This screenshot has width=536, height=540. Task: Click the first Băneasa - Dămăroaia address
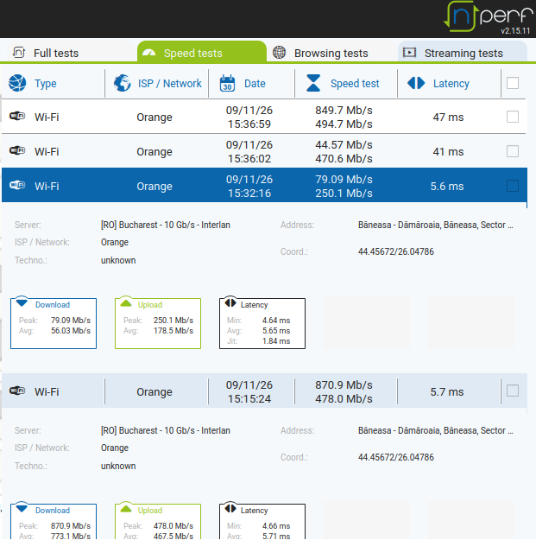435,225
